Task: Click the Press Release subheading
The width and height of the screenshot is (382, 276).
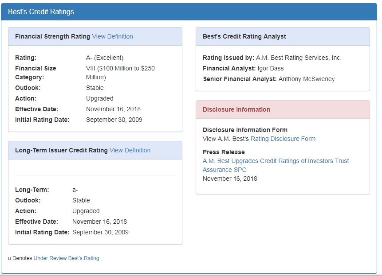Action: coord(224,152)
